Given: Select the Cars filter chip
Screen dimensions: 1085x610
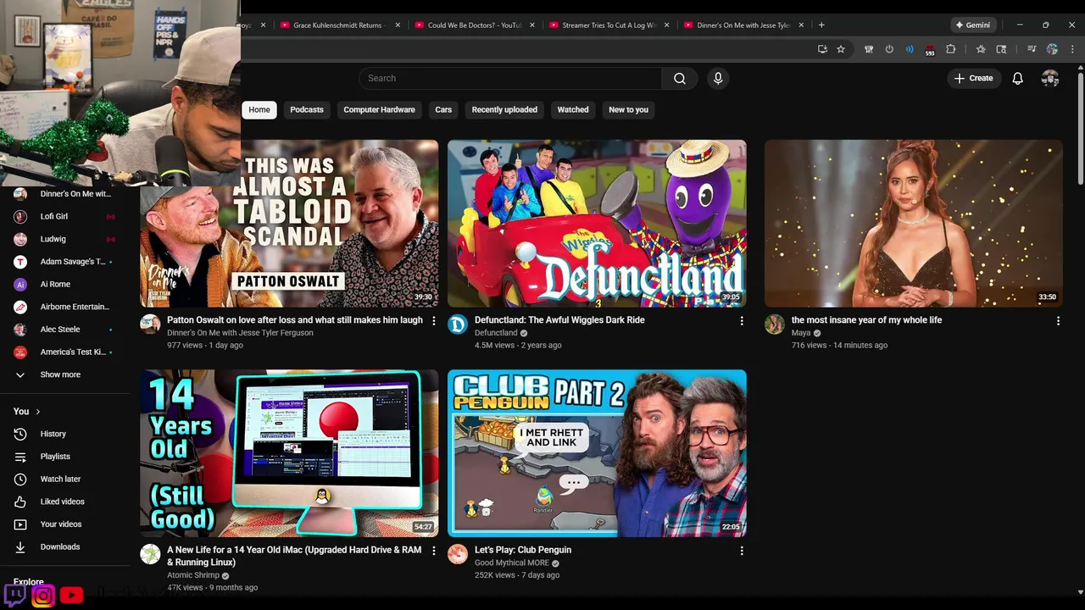Looking at the screenshot, I should 443,109.
